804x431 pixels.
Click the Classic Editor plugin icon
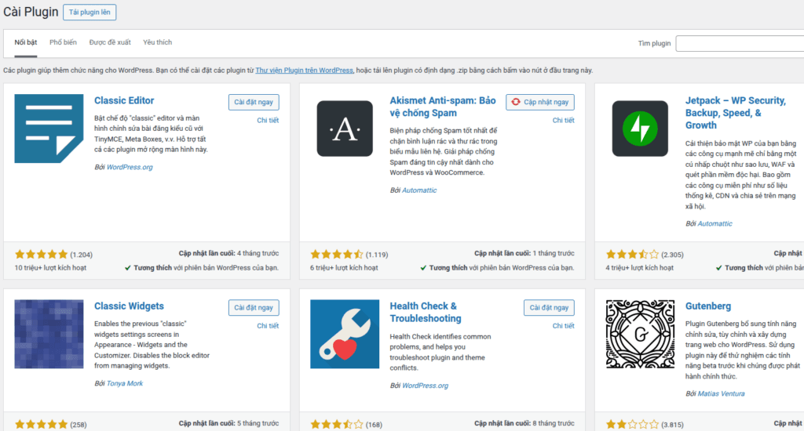click(x=49, y=129)
